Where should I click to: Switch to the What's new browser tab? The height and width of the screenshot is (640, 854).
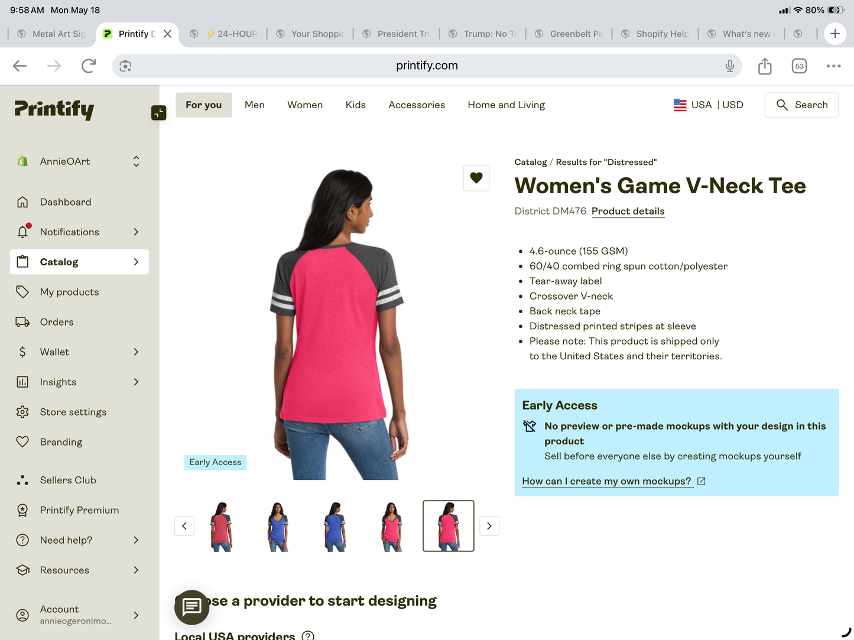coord(742,34)
